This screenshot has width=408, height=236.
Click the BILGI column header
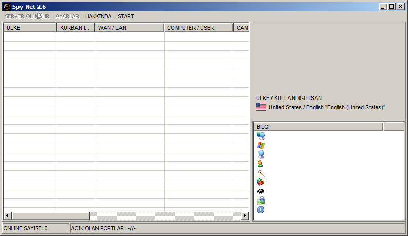click(x=318, y=127)
